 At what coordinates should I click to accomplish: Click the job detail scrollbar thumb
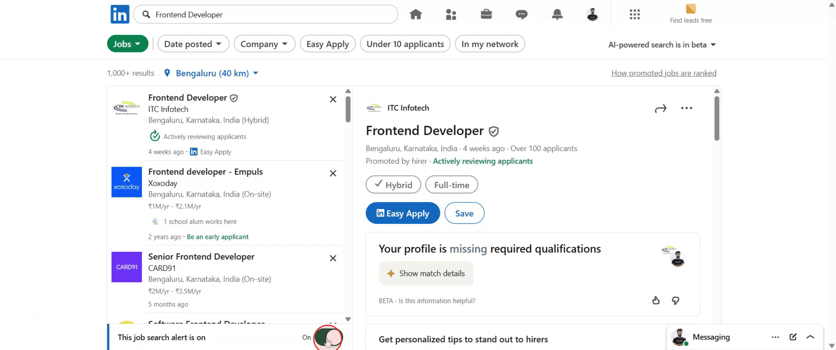tap(716, 118)
